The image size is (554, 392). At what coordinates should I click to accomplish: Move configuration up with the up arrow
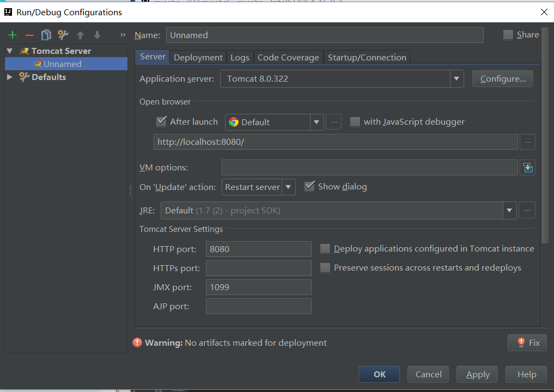[80, 35]
